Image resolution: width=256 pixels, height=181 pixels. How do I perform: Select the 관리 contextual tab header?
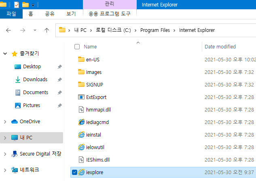[110, 4]
